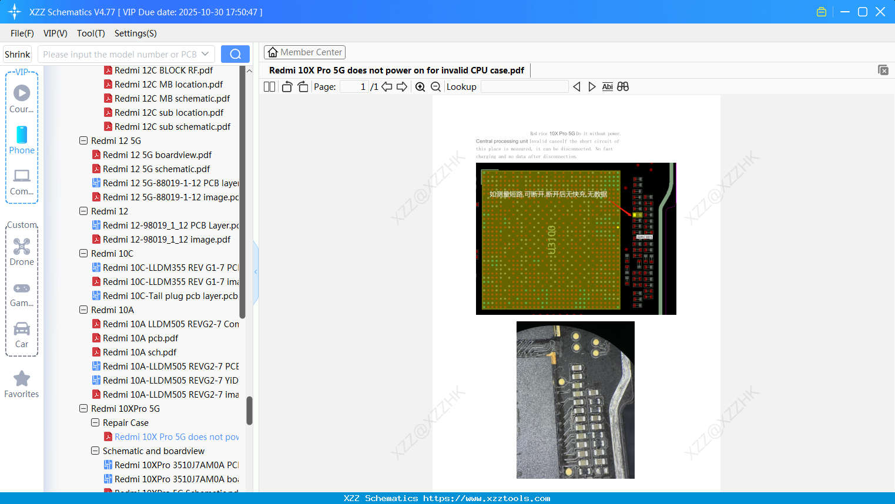The height and width of the screenshot is (504, 895).
Task: Open the XZZ Schematics website link
Action: click(447, 498)
